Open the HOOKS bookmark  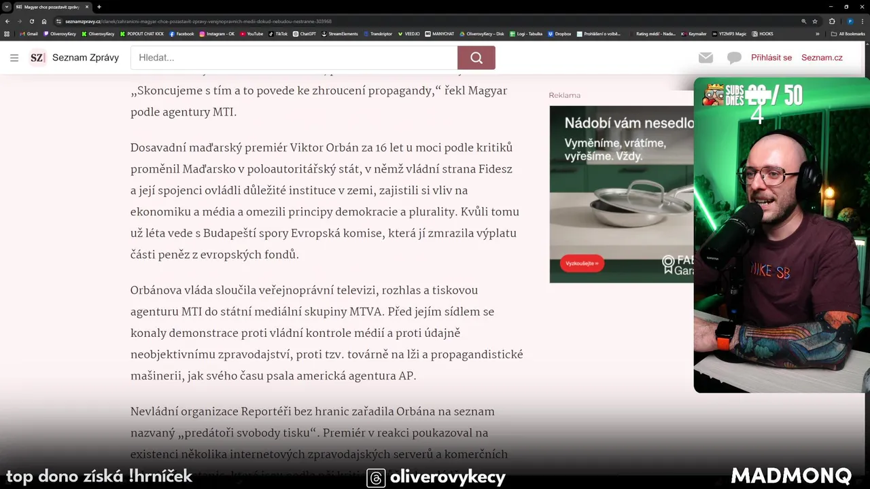pyautogui.click(x=763, y=33)
